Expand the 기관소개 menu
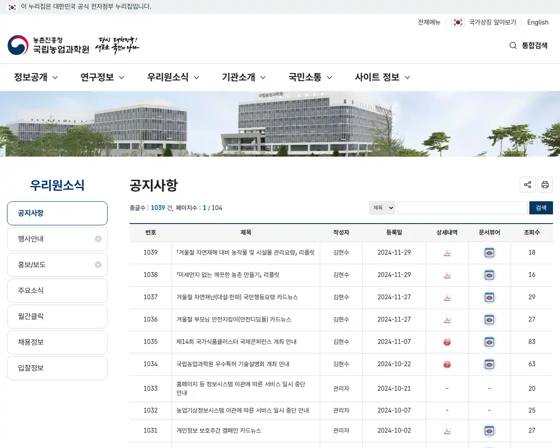Viewport: 560px width, 448px height. coord(244,77)
